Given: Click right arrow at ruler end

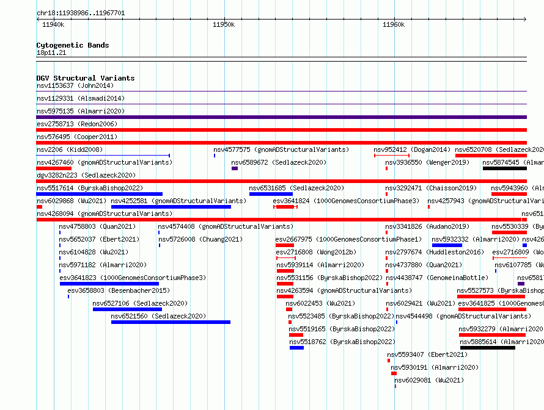Looking at the screenshot, I should [x=525, y=19].
